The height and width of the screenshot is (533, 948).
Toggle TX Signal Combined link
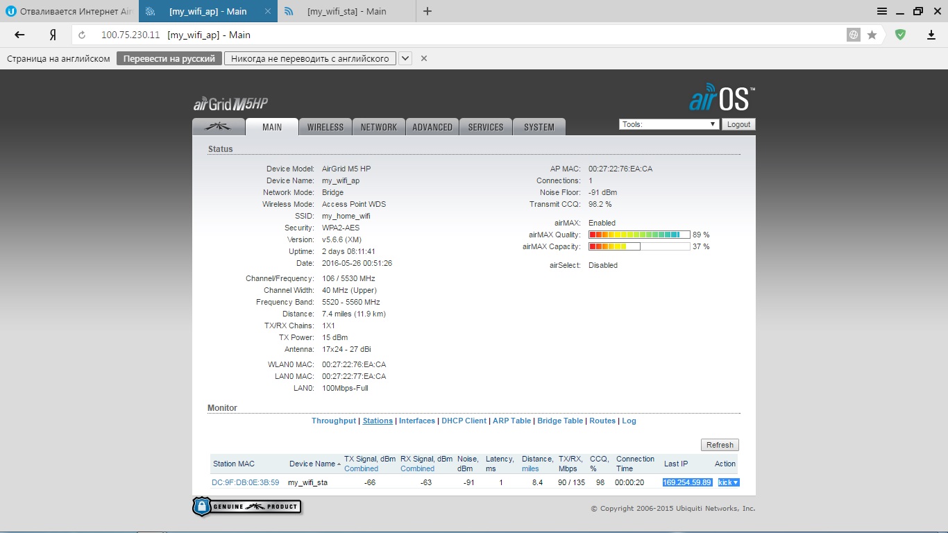coord(361,468)
